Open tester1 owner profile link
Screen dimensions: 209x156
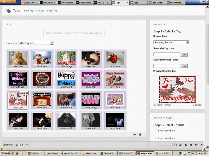click(x=160, y=105)
